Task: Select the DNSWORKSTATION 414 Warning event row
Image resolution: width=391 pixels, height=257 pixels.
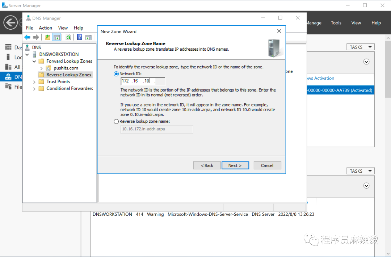Action: pos(203,214)
